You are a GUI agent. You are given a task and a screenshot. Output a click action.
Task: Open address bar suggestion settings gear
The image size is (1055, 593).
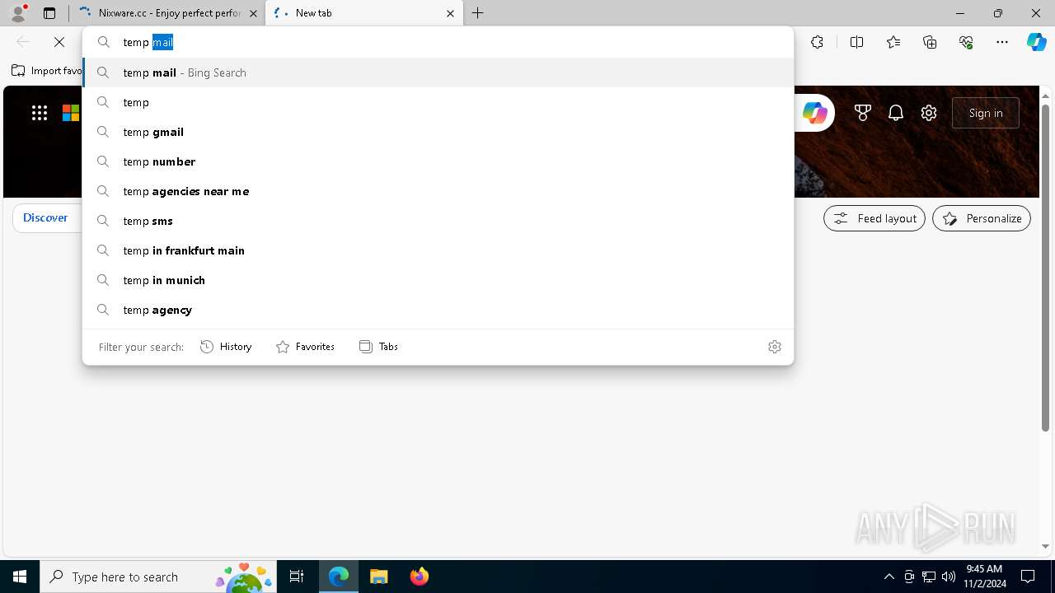[775, 347]
